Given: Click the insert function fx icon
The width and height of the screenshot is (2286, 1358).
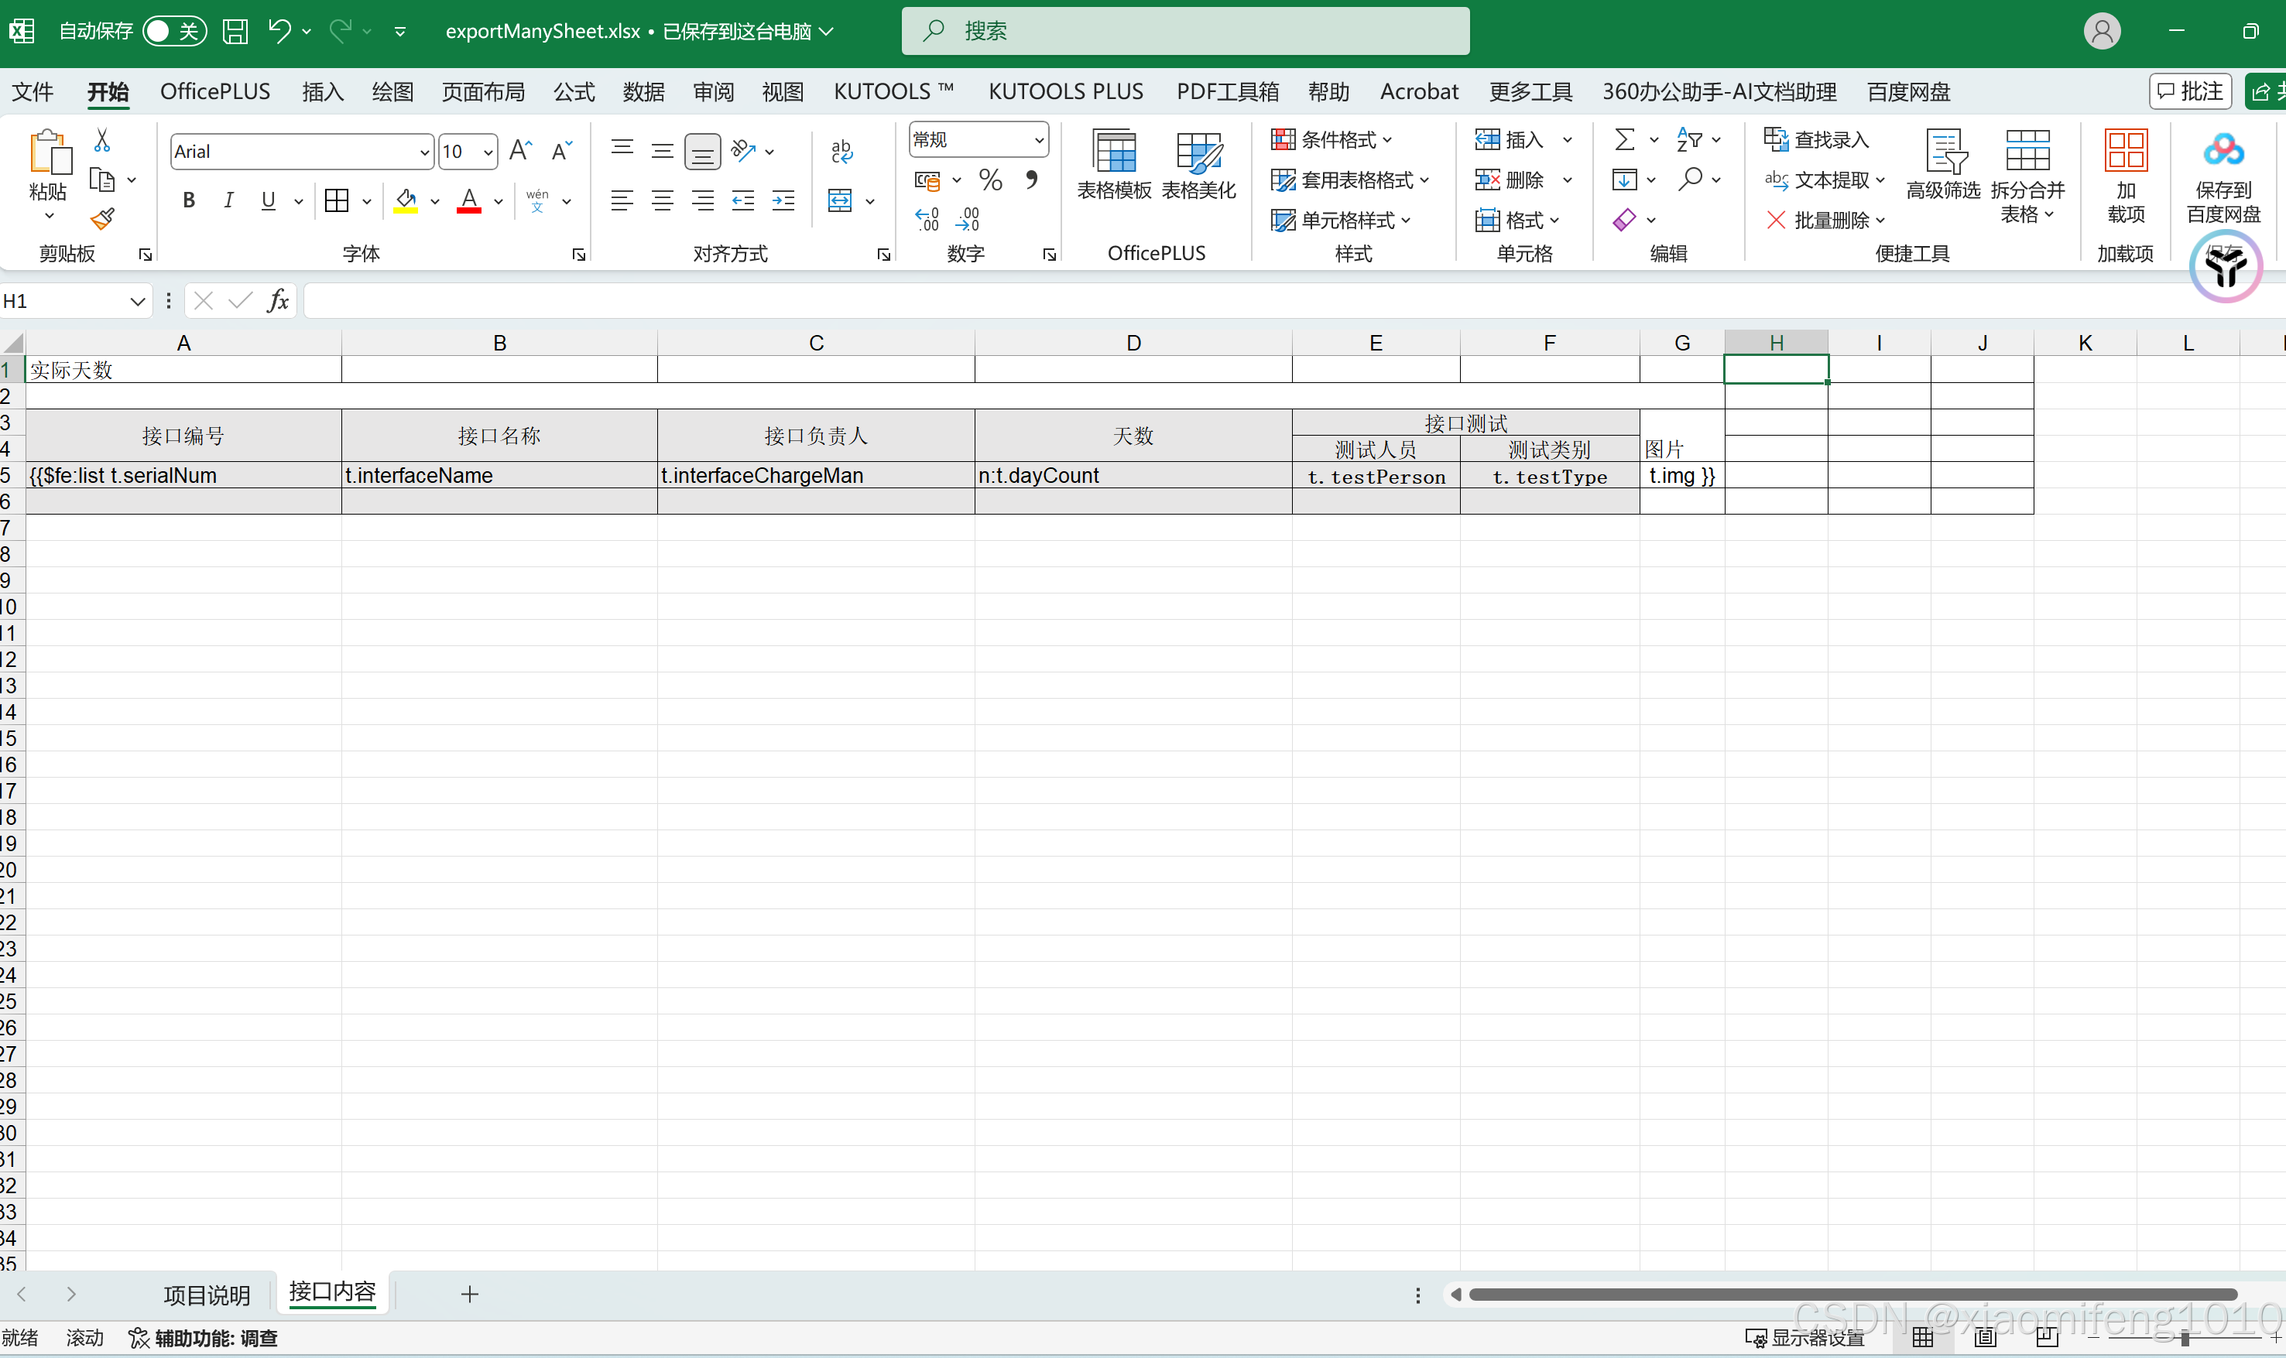Looking at the screenshot, I should (279, 300).
